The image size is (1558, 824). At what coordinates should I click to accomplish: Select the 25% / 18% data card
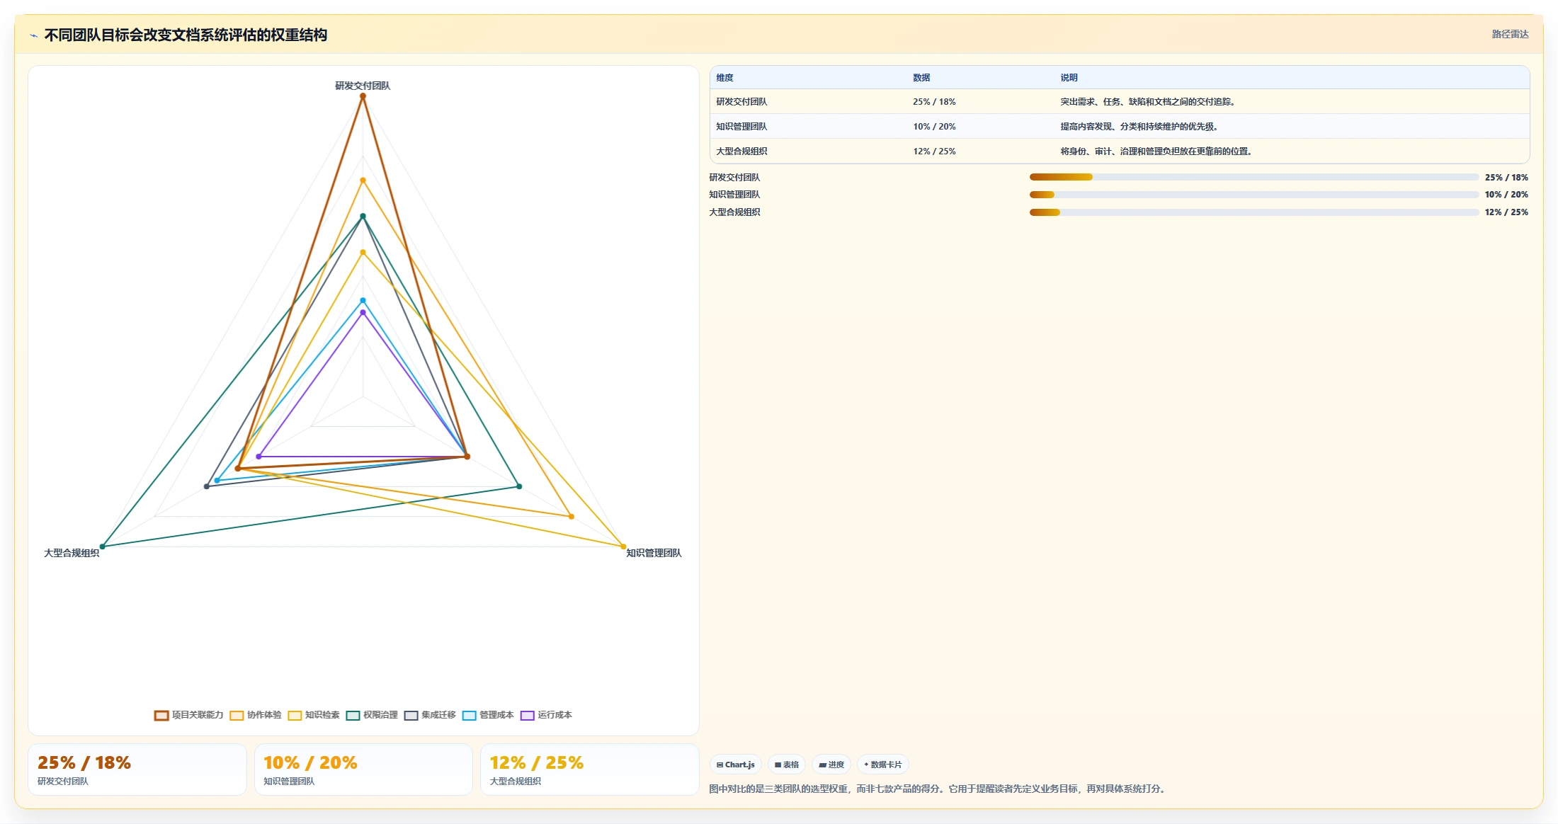(137, 769)
